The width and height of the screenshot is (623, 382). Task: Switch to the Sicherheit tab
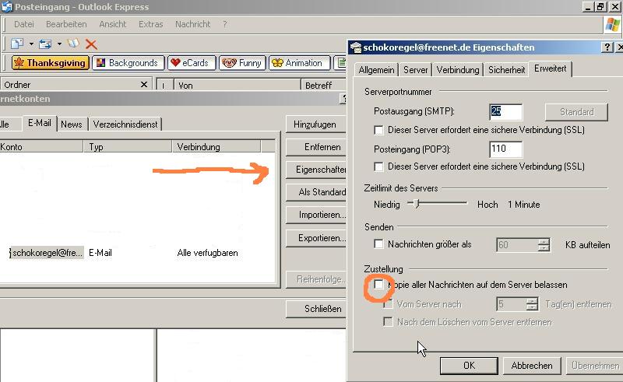click(506, 70)
